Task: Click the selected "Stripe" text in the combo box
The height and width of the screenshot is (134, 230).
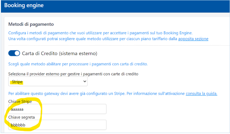Action: click(x=17, y=81)
